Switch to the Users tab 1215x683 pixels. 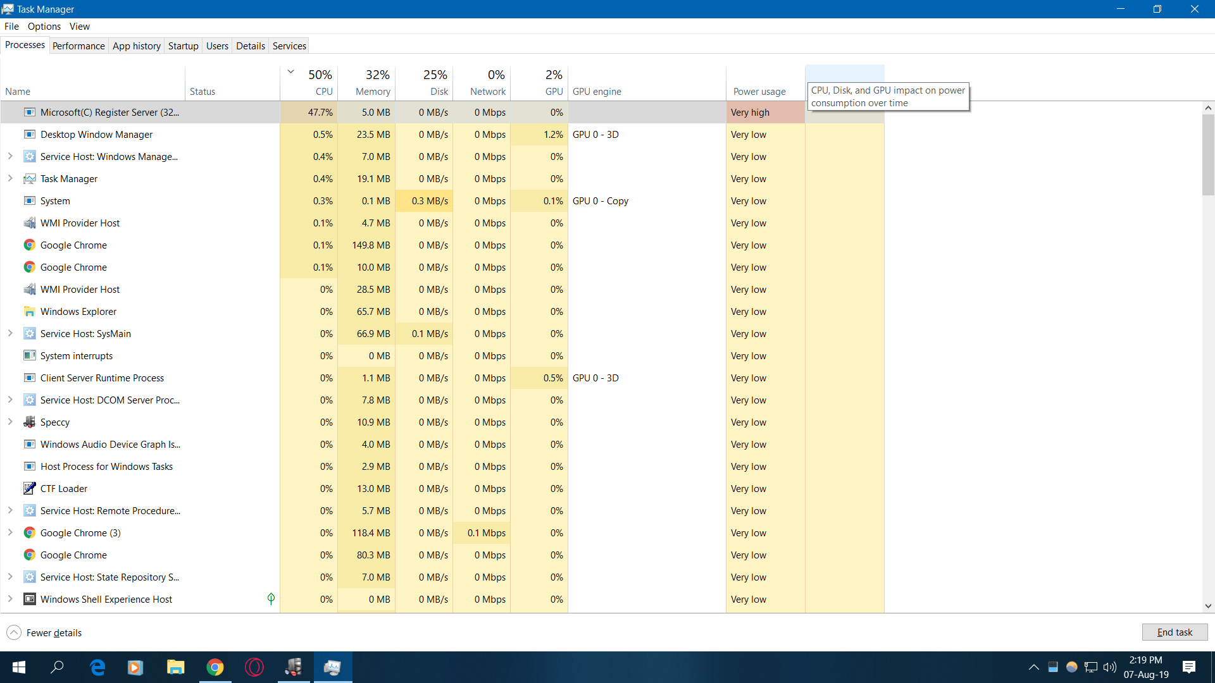[x=217, y=46]
